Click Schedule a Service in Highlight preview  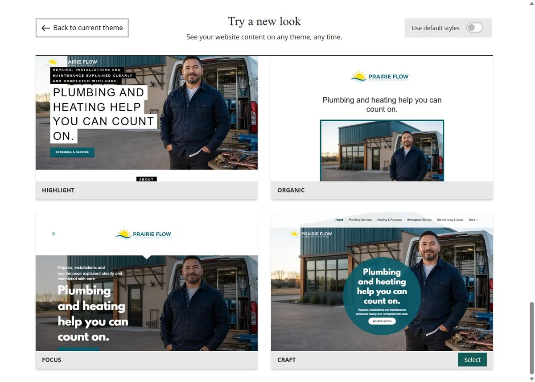tap(72, 152)
